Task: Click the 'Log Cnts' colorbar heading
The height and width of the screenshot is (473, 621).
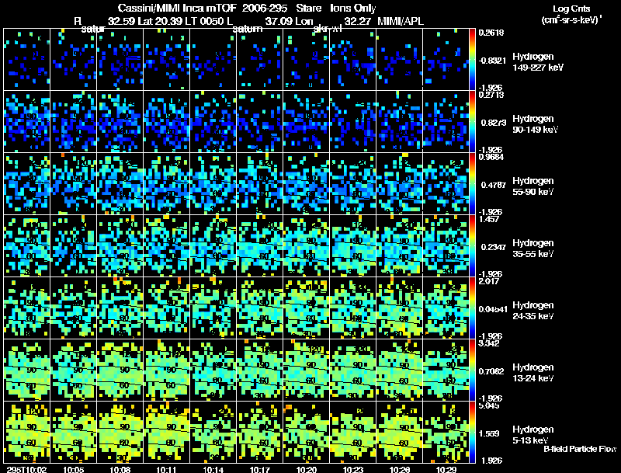Action: click(x=571, y=9)
